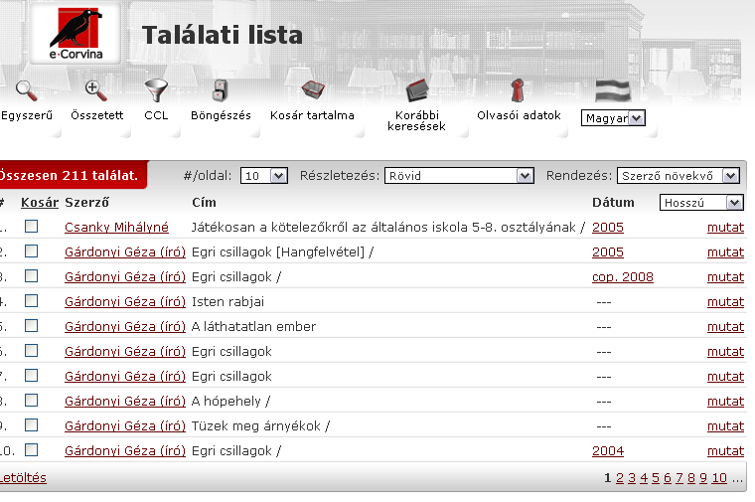Go to results page 5

coord(656,478)
